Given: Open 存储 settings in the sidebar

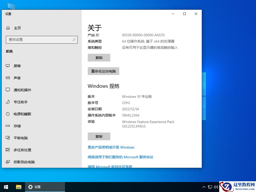Looking at the screenshot, I should click(x=17, y=126).
